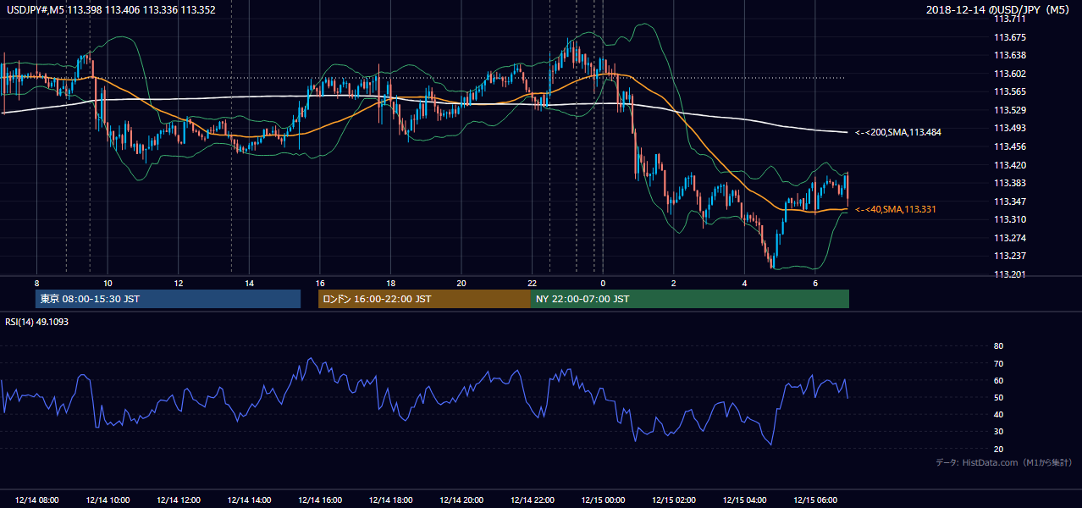The width and height of the screenshot is (1082, 508).
Task: Click the bottom time label 12/14 12:00
Action: [178, 500]
